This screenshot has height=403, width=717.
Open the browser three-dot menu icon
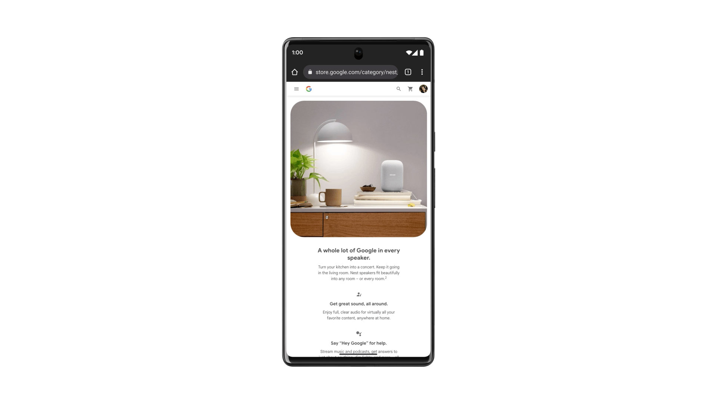[422, 72]
